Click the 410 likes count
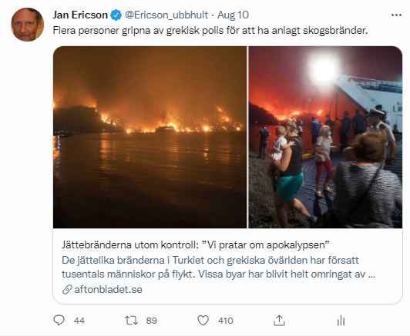410x336 pixels. click(225, 321)
